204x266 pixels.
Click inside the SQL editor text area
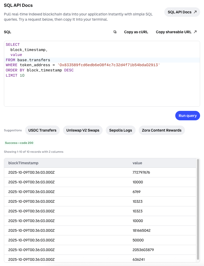tap(102, 73)
